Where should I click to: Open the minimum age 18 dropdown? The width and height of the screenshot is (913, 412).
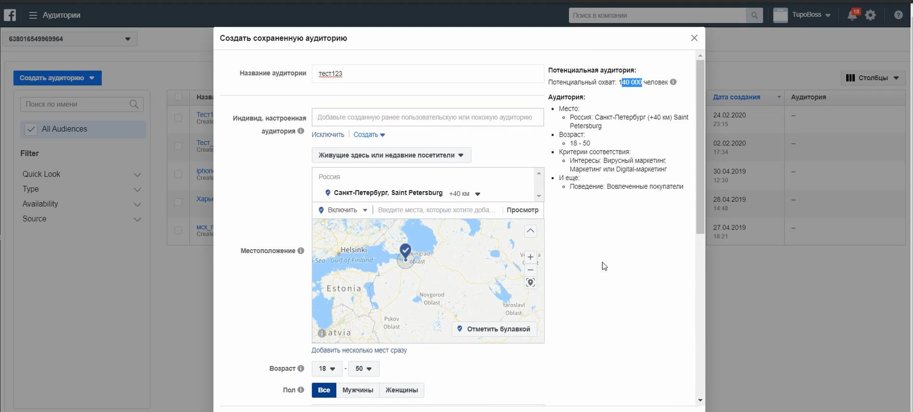tap(327, 369)
